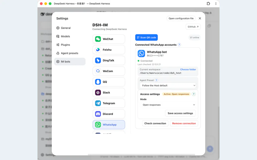Select the WeChat platform icon
The width and height of the screenshot is (257, 160).
(98, 39)
